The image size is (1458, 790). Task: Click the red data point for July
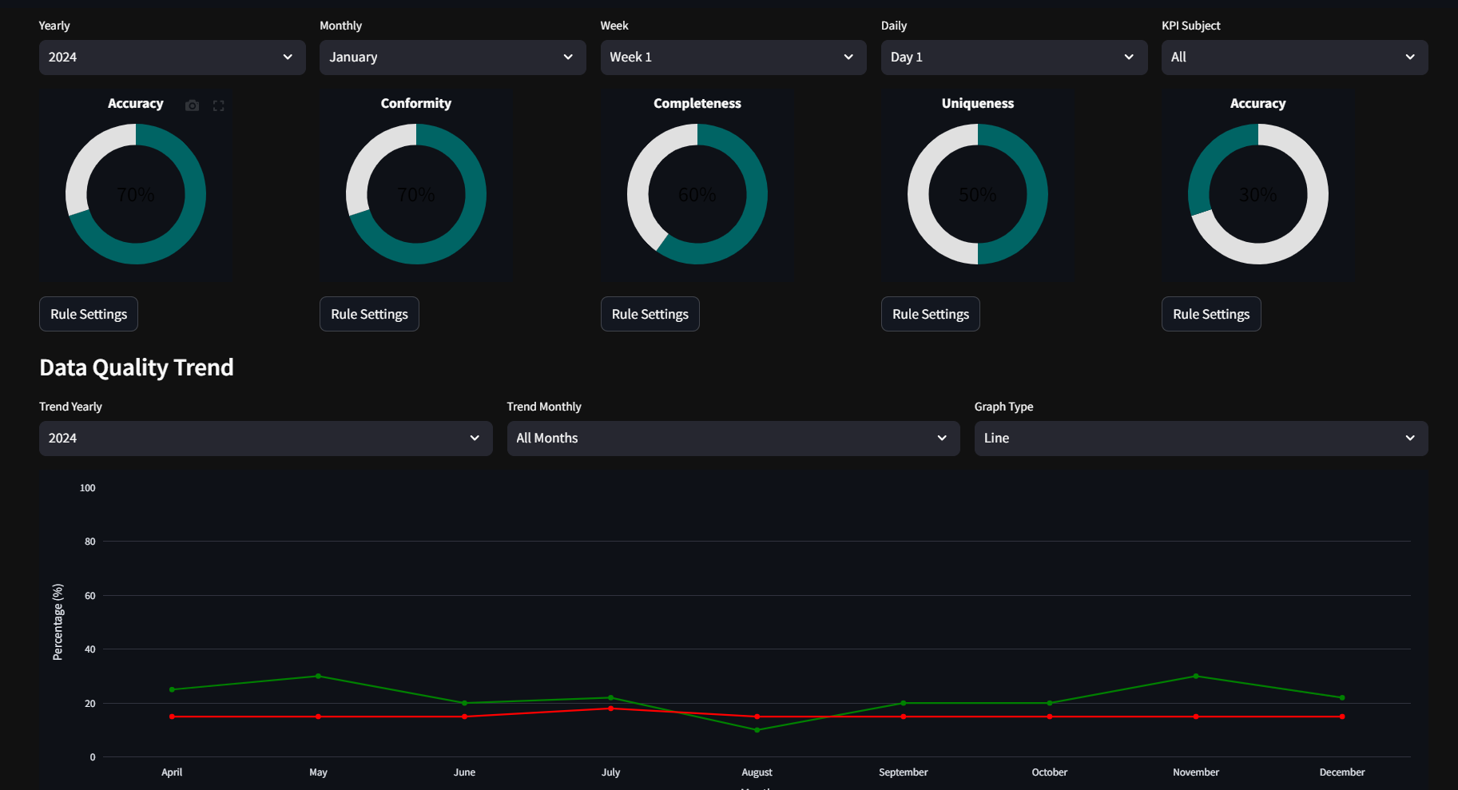611,709
